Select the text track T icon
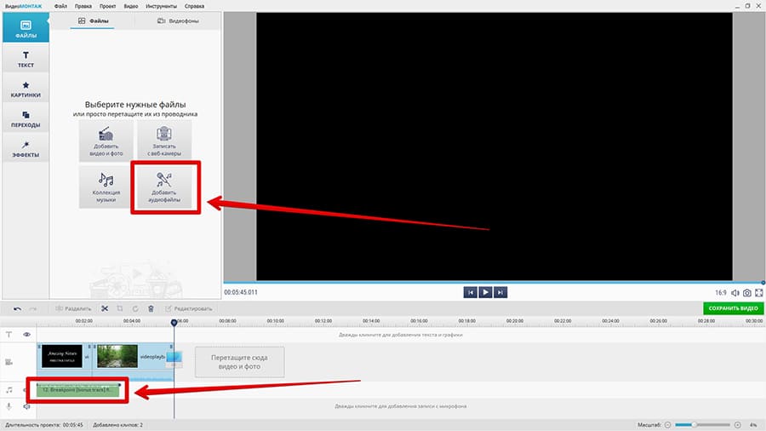This screenshot has width=766, height=431. (x=9, y=335)
